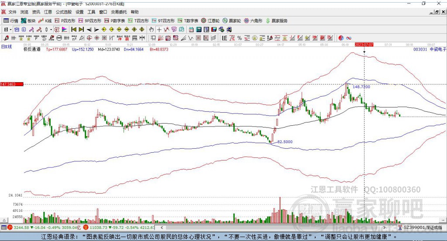The image size is (447, 241).
Task: Open the 文件 menu
Action: pos(12,12)
